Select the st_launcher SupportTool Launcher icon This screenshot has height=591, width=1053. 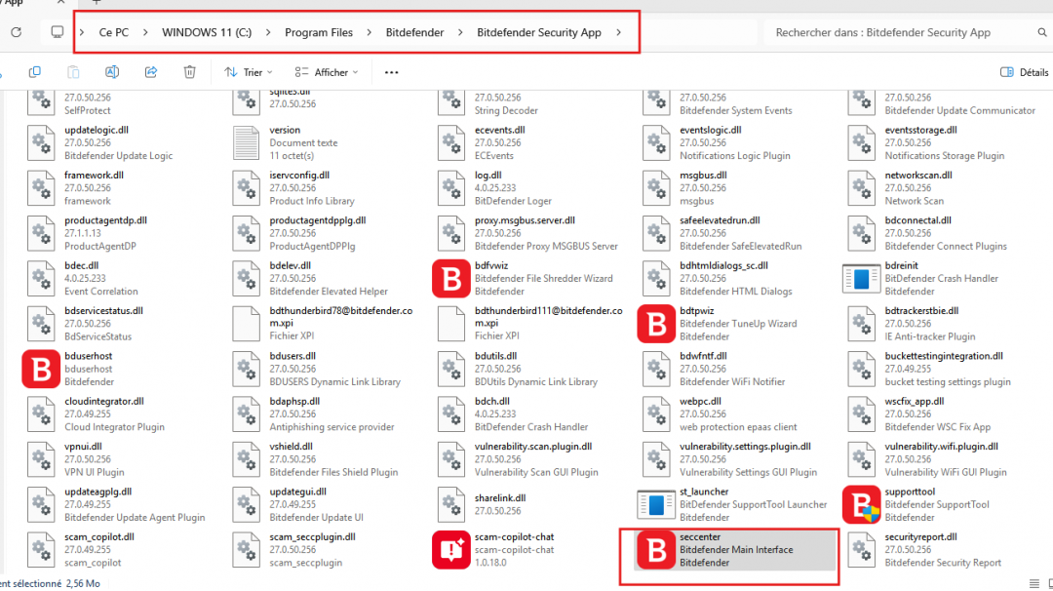click(x=656, y=504)
